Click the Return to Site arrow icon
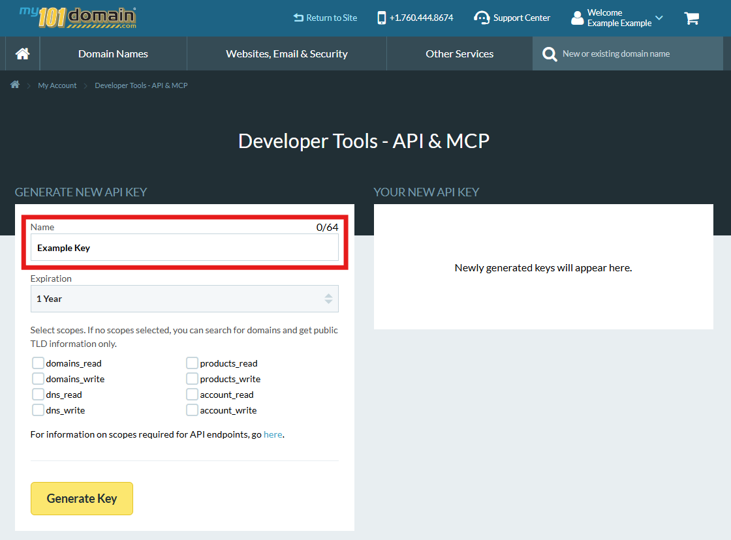The width and height of the screenshot is (731, 540). (x=297, y=18)
